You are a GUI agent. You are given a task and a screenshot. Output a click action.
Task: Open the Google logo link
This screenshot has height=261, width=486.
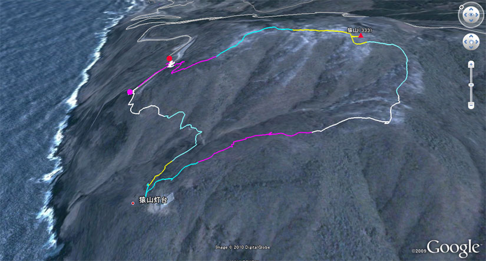tap(453, 247)
